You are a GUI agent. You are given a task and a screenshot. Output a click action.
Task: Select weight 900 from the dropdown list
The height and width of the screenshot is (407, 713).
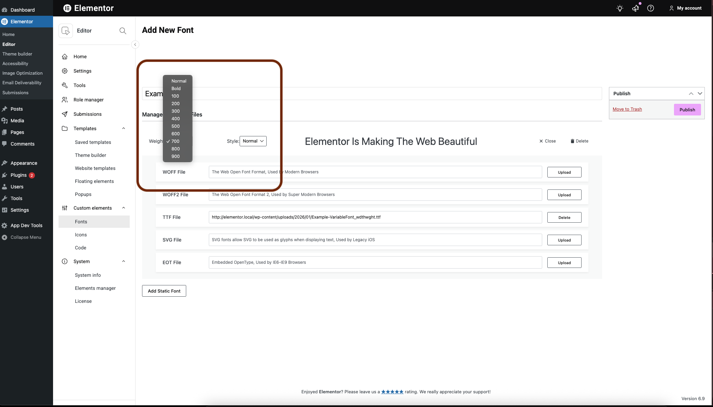pos(178,156)
